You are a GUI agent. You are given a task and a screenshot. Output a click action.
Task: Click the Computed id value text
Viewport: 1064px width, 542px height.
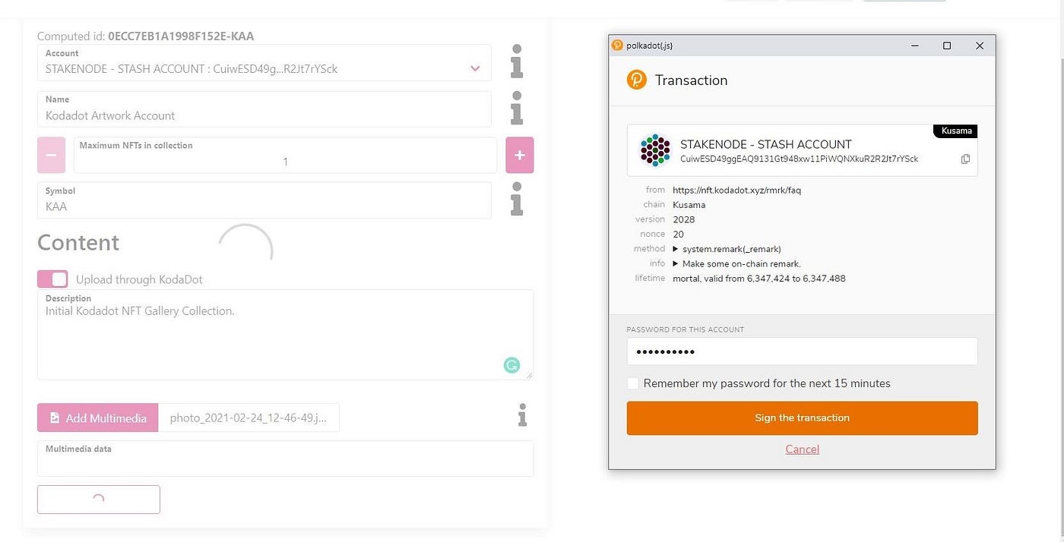tap(181, 36)
